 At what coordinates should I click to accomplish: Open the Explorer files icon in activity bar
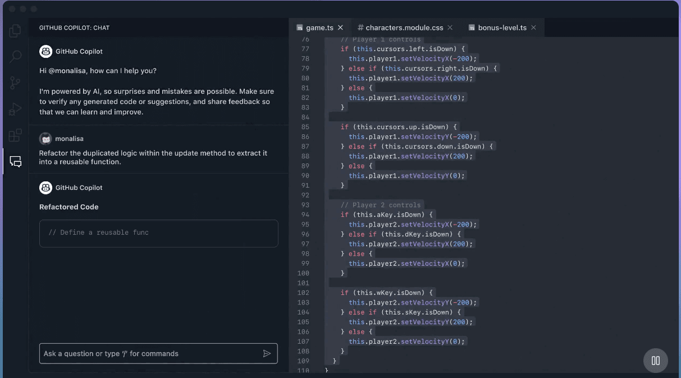(15, 31)
